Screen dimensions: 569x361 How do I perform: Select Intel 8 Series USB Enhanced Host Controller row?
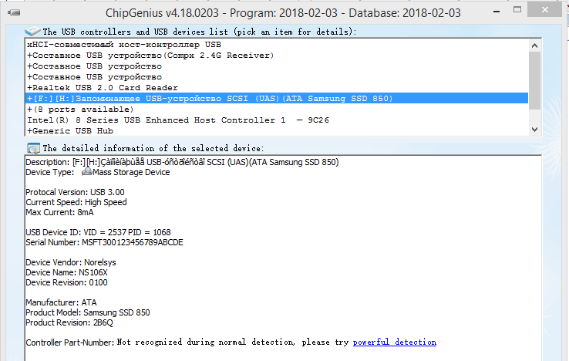pos(278,120)
